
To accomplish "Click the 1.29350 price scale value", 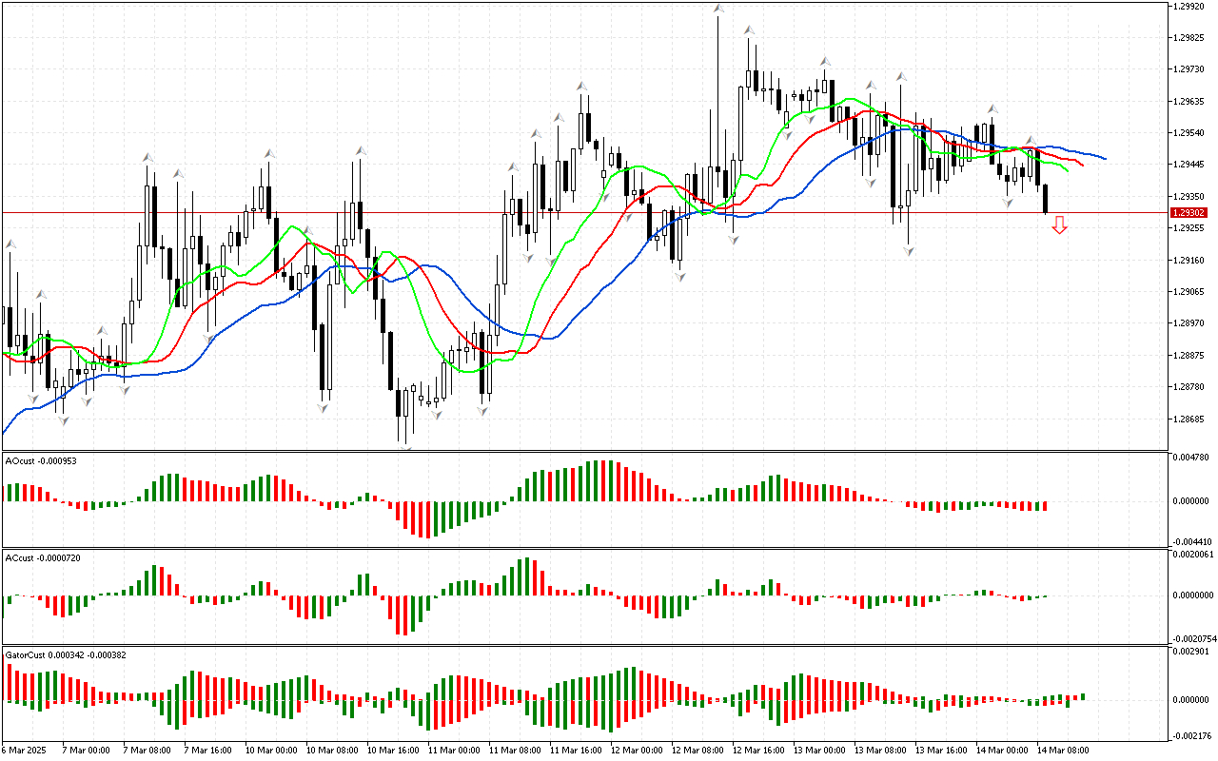I will coord(1189,197).
